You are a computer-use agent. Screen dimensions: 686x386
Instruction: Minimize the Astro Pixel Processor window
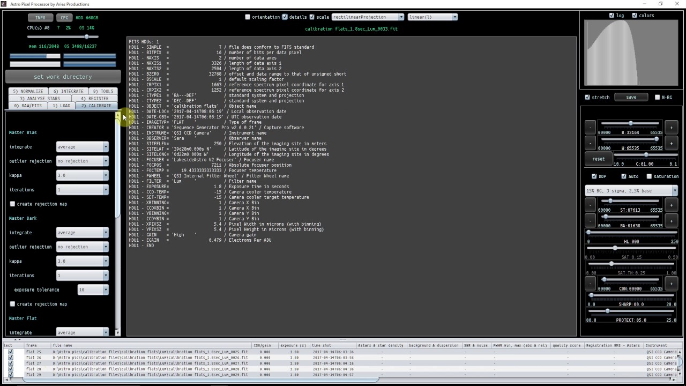pyautogui.click(x=644, y=4)
